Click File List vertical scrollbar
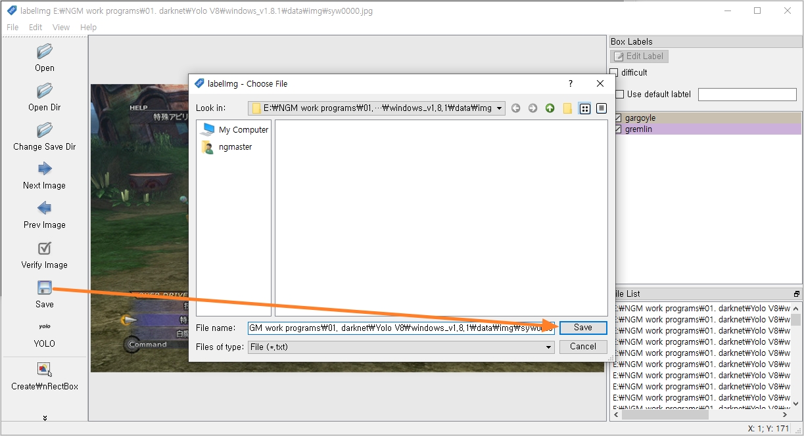This screenshot has width=804, height=436. click(796, 320)
